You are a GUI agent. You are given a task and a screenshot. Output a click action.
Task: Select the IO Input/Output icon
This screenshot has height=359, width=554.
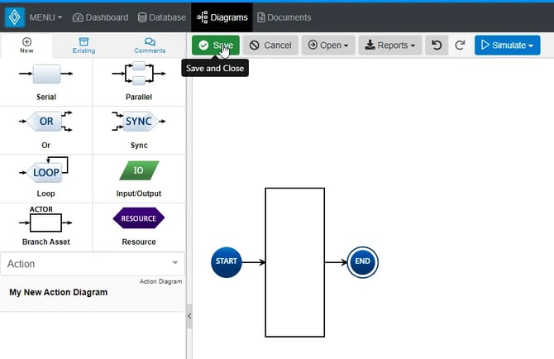click(139, 170)
